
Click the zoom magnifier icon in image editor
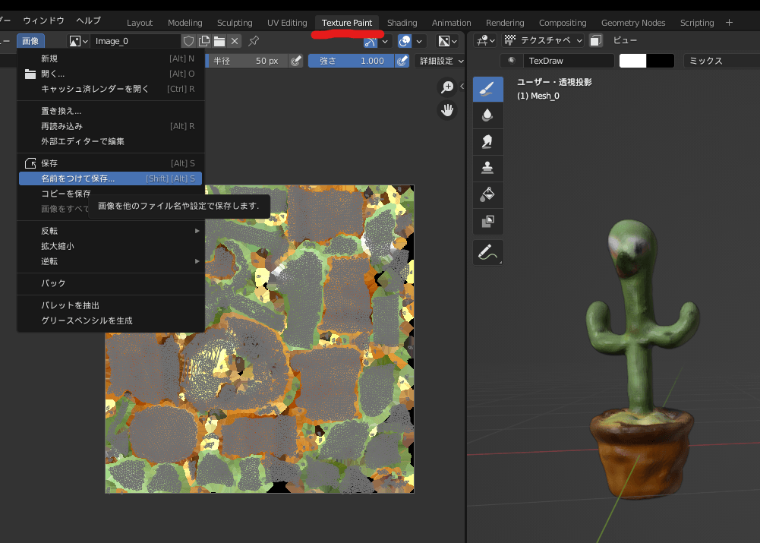[x=447, y=87]
